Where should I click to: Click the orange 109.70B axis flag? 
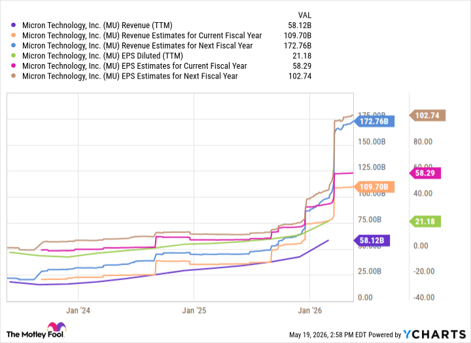pos(374,187)
